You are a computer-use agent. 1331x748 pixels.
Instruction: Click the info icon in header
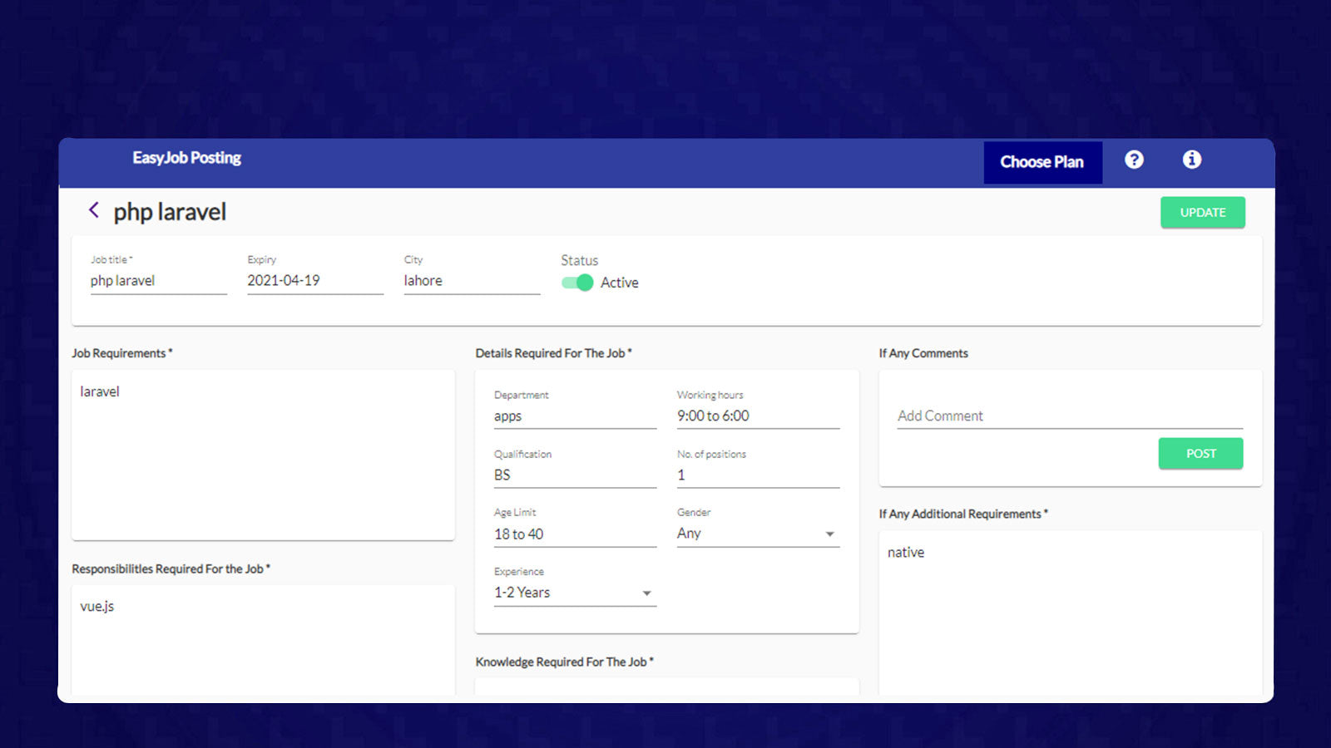pos(1191,160)
